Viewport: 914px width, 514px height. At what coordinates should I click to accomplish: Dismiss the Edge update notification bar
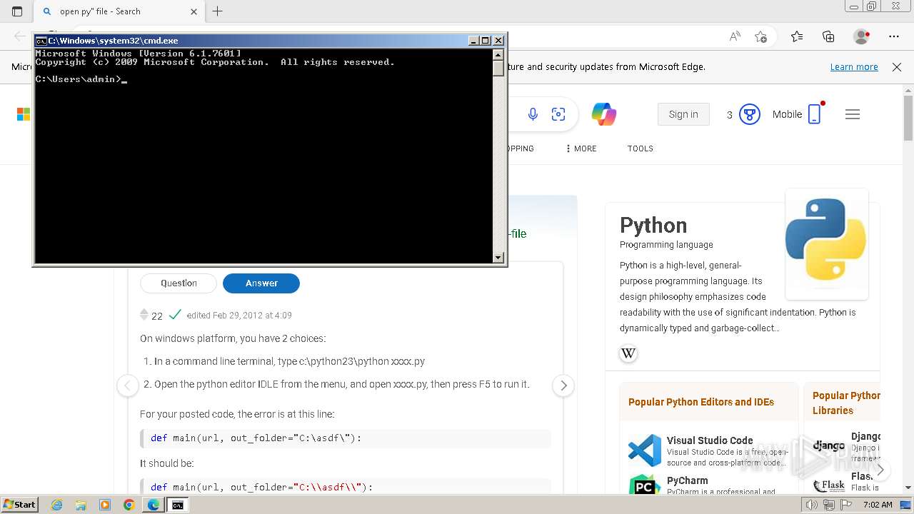[x=897, y=66]
